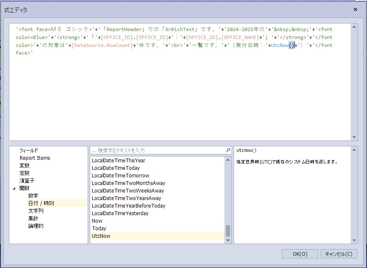Close the 式エディタ dialog
The image size is (367, 268).
click(x=355, y=9)
